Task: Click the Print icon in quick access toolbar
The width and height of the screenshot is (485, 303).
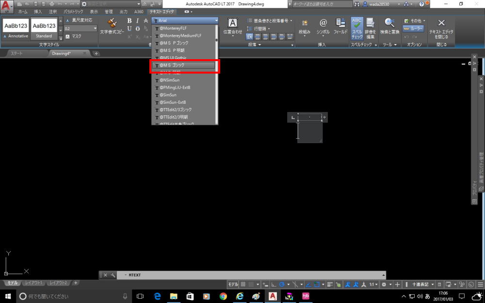Action: 52,4
